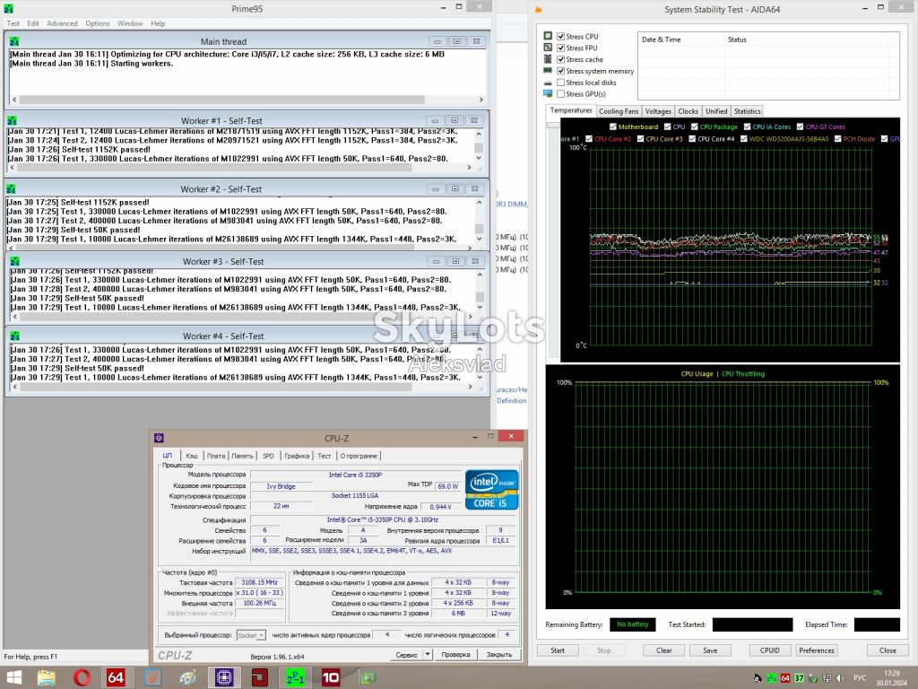This screenshot has height=689, width=918.
Task: Enable the Stress GPU(s) checkbox
Action: (561, 93)
